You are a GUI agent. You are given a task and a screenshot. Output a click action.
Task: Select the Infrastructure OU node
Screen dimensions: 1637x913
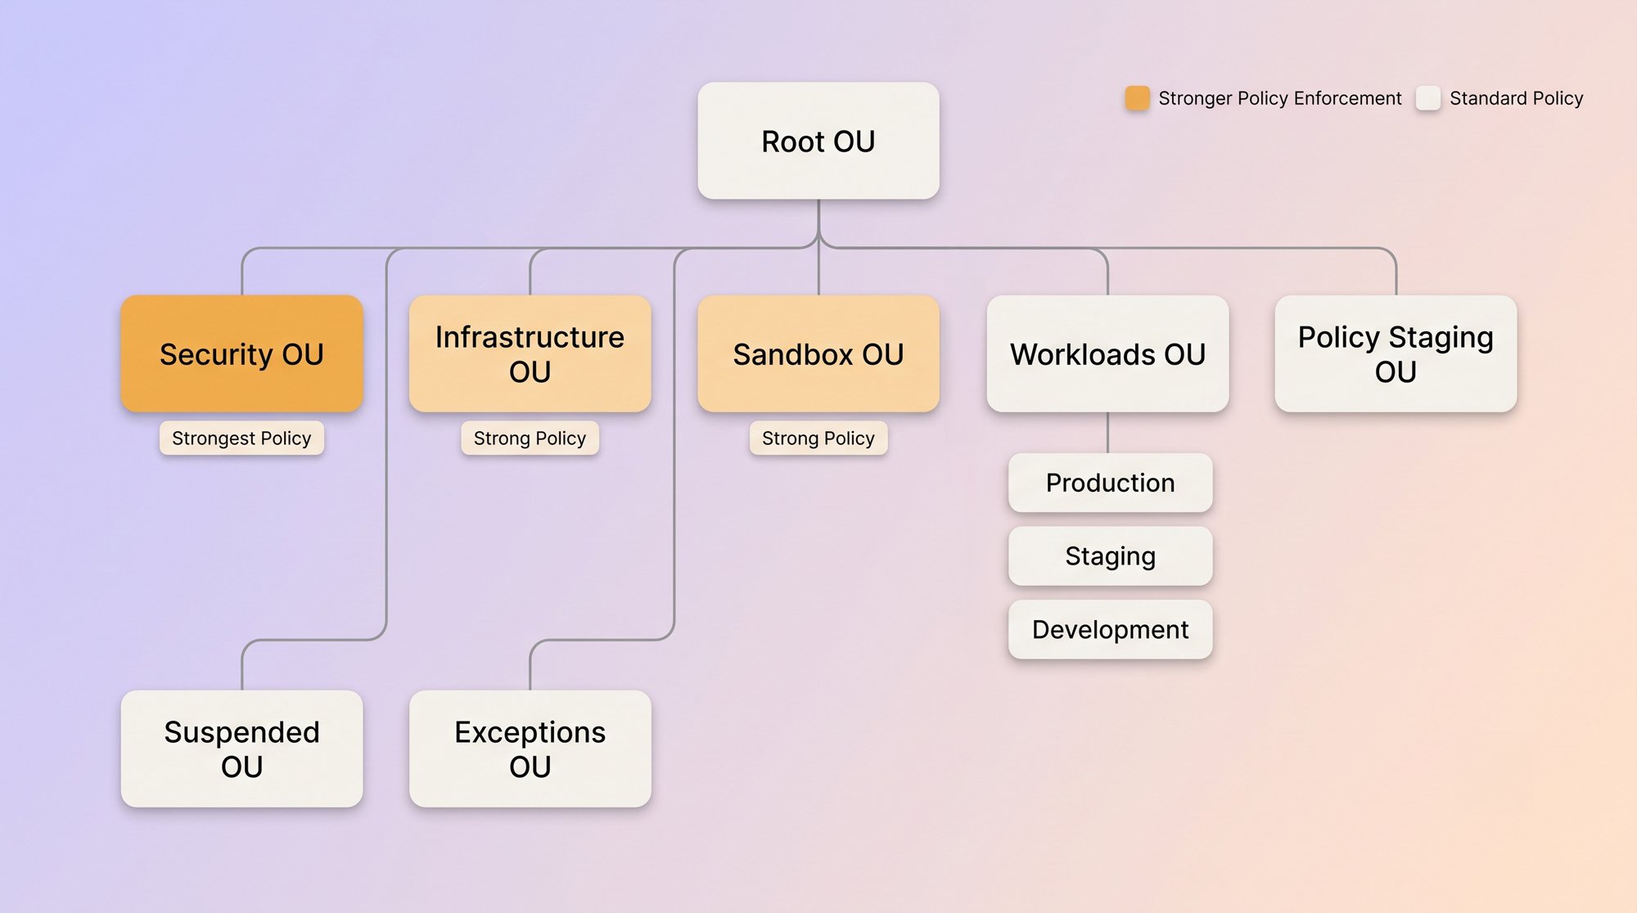(x=530, y=353)
